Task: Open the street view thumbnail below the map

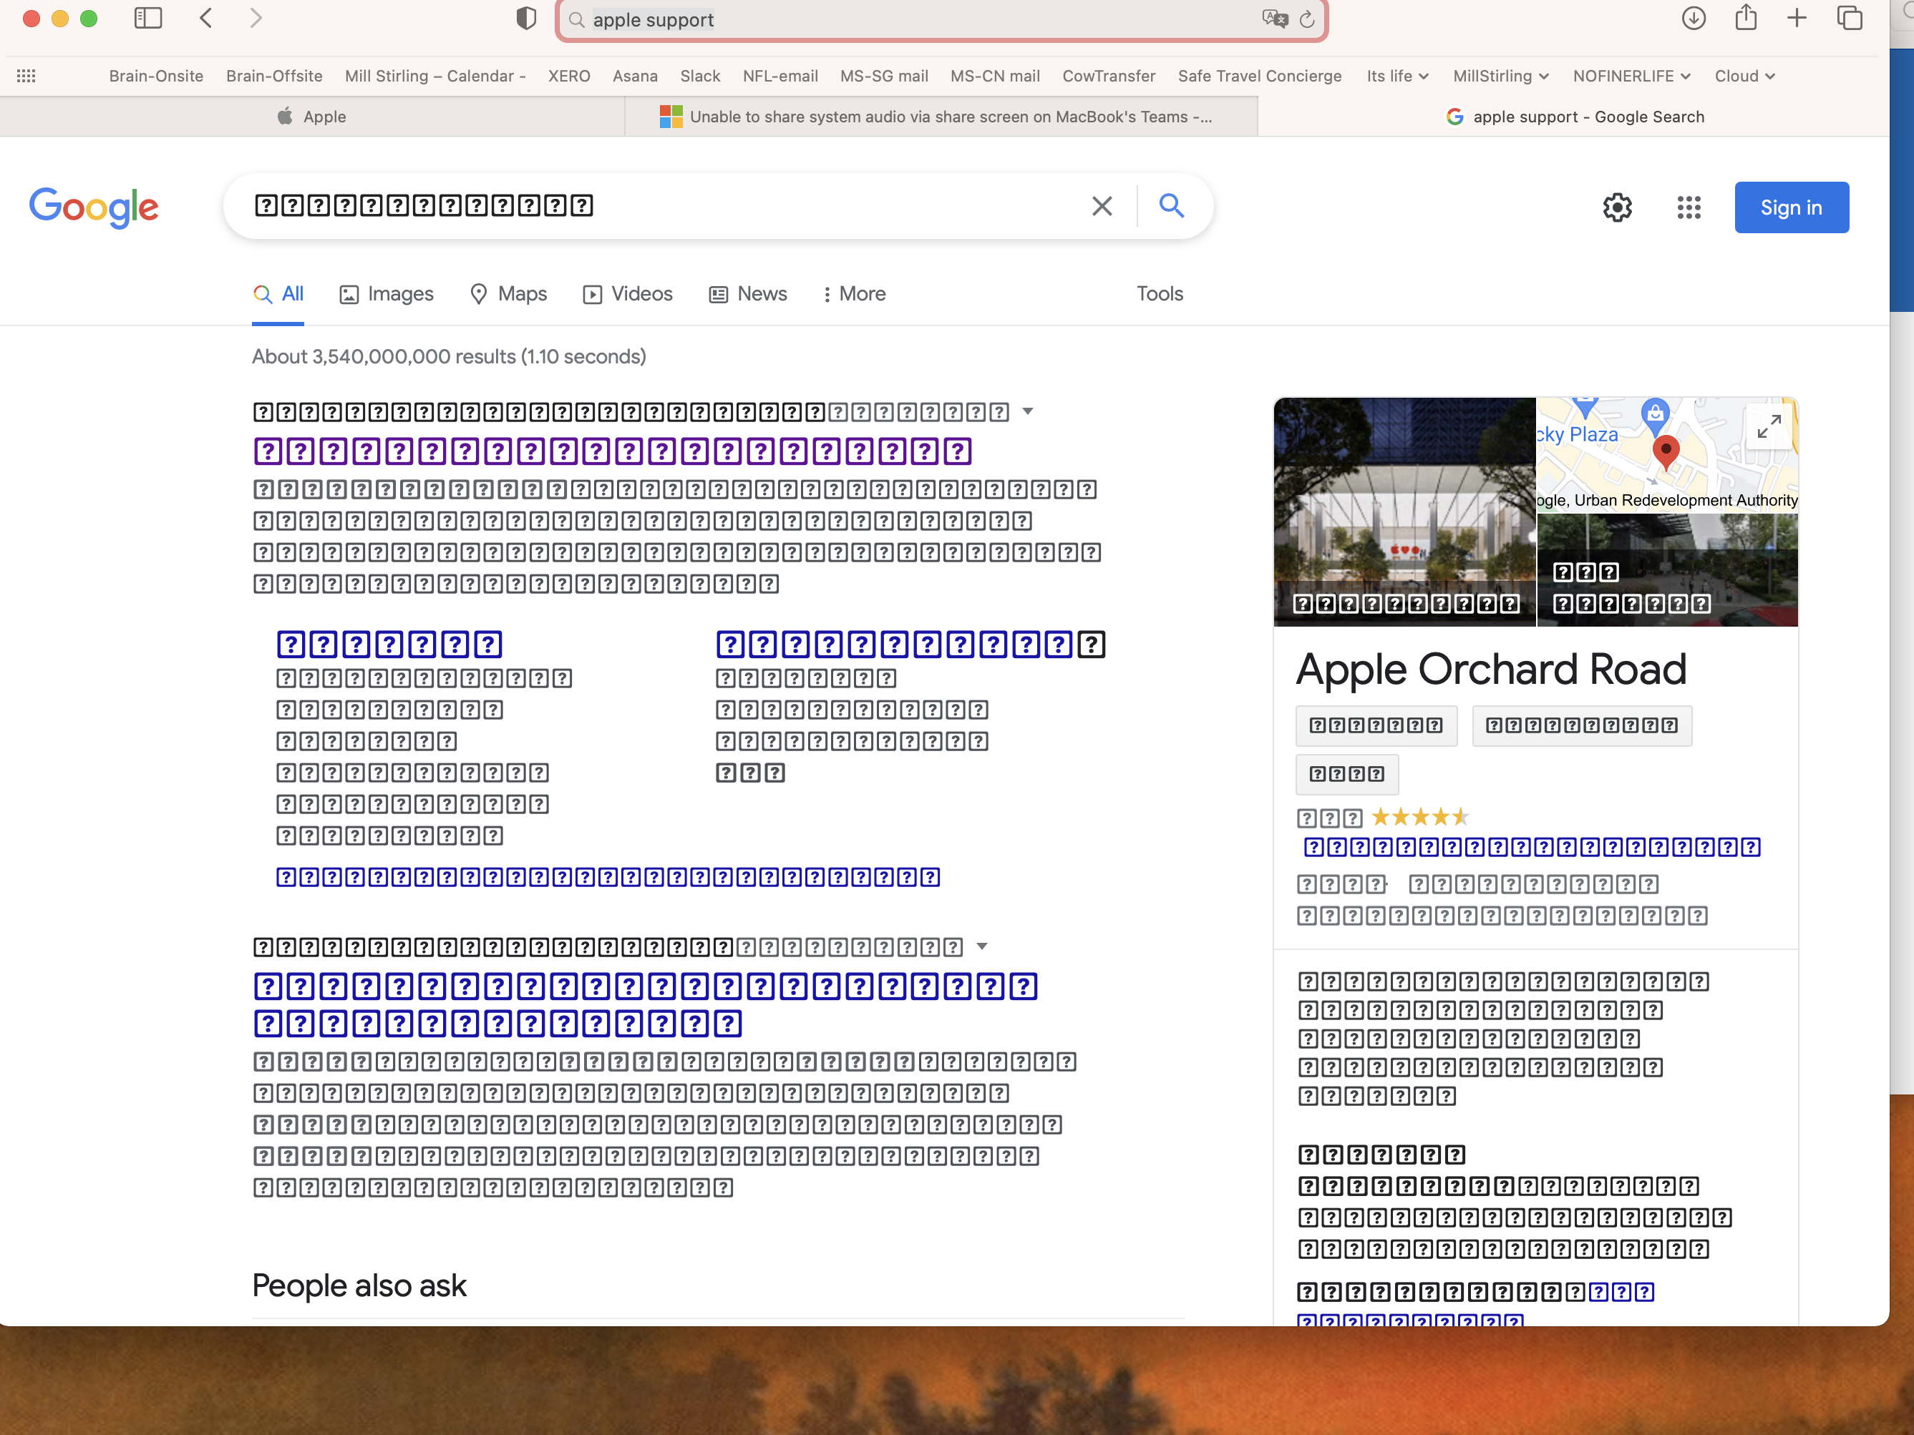Action: [x=1667, y=569]
